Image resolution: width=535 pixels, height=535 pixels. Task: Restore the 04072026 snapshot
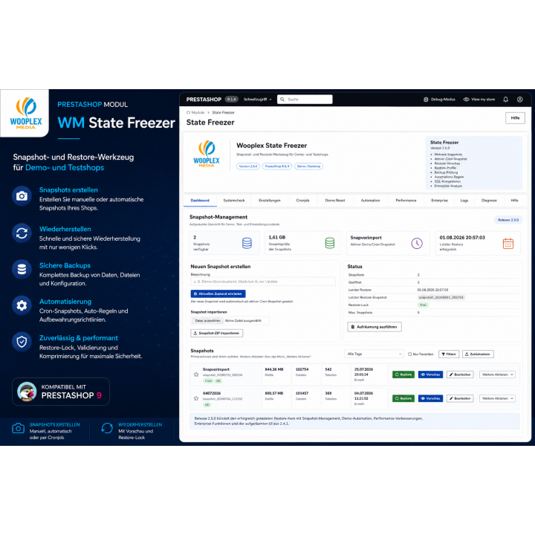[x=403, y=398]
